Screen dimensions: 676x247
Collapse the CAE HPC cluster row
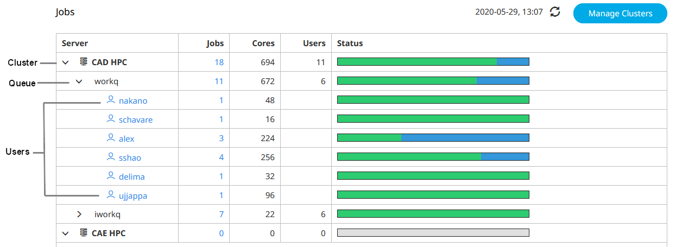click(x=66, y=233)
